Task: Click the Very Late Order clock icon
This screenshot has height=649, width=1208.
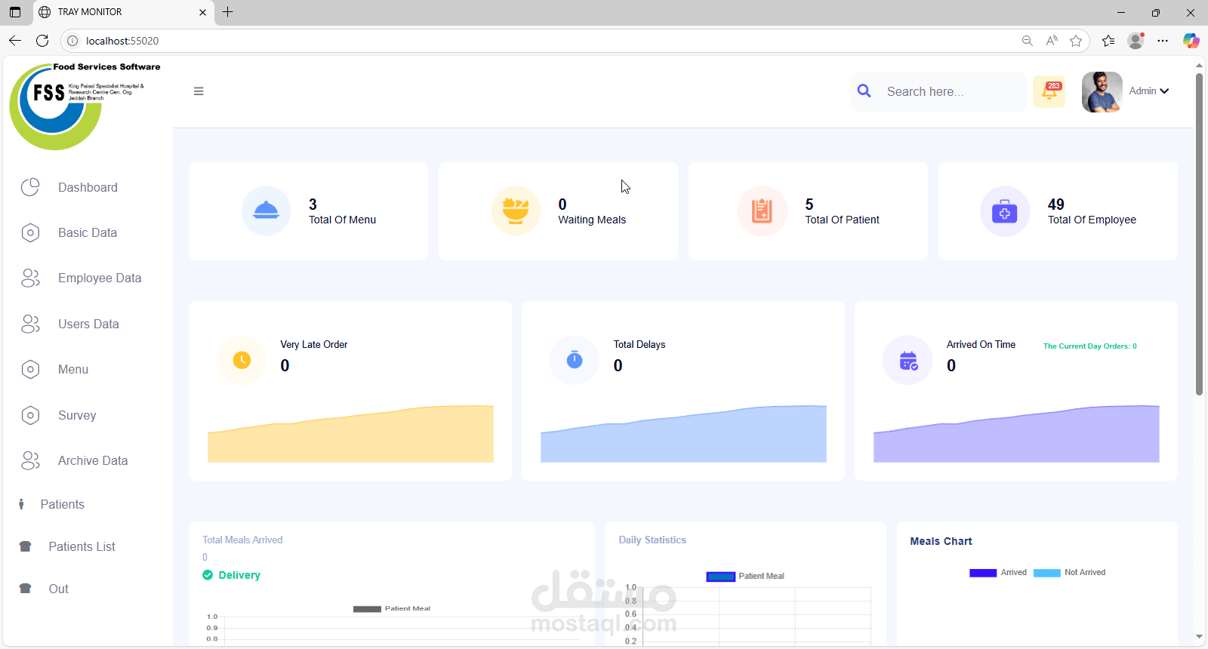Action: pyautogui.click(x=242, y=360)
